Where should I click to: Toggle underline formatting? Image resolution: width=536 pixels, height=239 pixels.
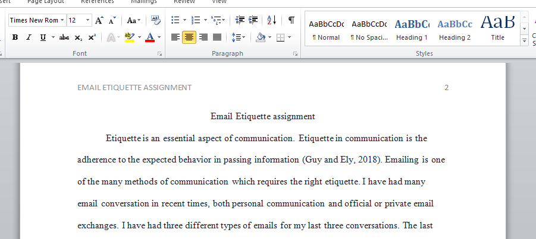43,37
